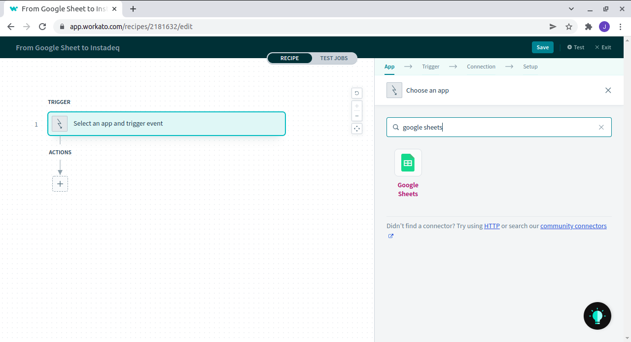Click the ACTIONS label
The image size is (631, 342).
coord(60,152)
